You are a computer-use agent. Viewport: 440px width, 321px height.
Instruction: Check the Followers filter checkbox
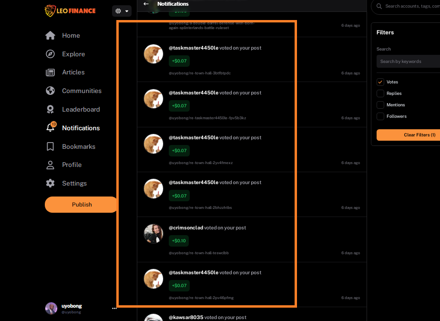click(380, 116)
